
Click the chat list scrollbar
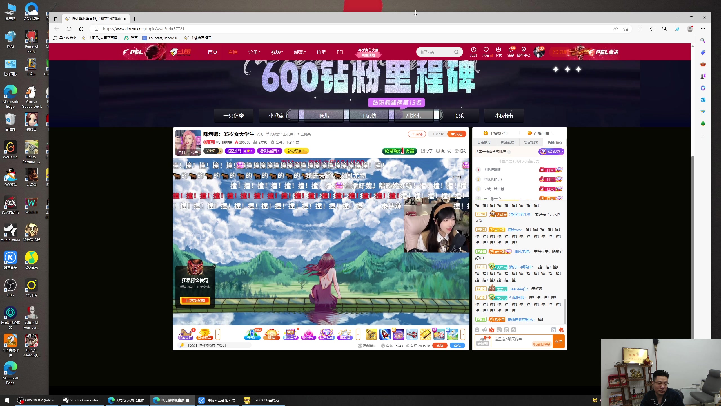[565, 312]
